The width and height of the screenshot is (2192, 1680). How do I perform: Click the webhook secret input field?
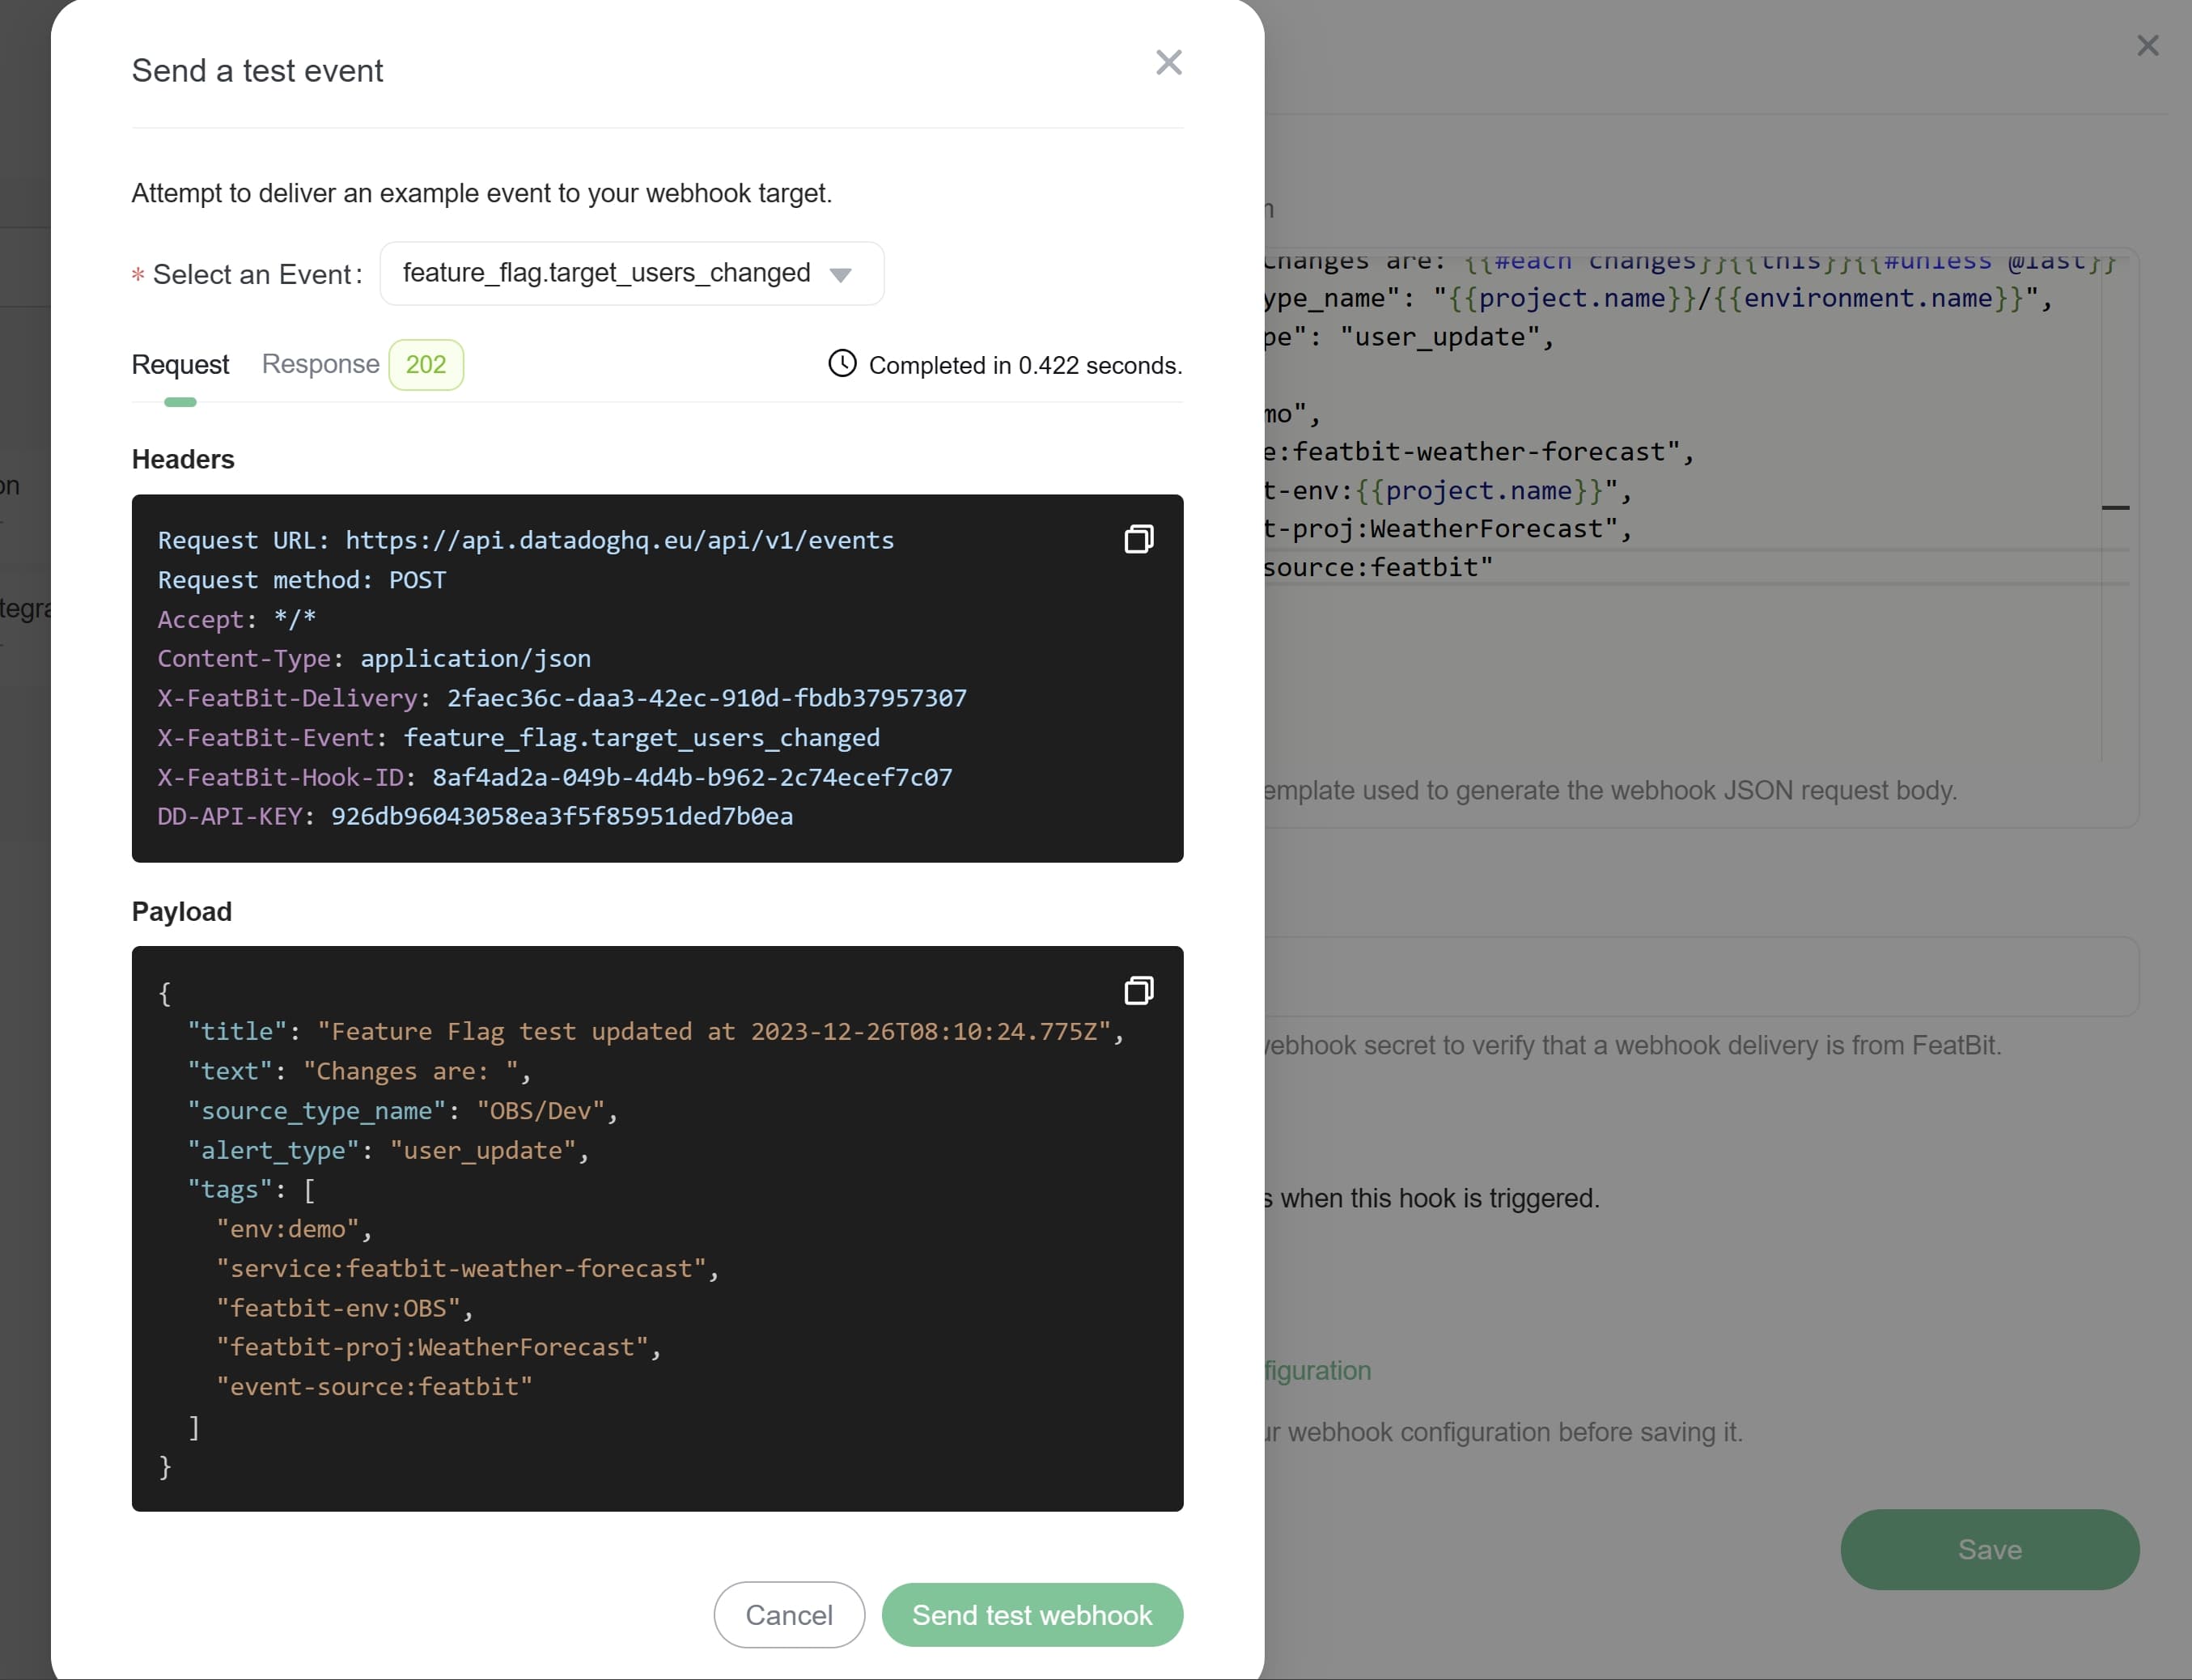(x=1700, y=977)
